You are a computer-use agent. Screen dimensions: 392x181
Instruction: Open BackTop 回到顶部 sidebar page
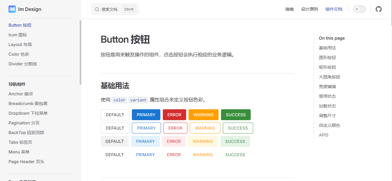click(26, 133)
